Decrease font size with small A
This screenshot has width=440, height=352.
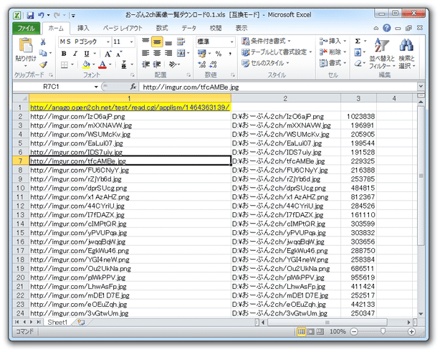point(119,54)
